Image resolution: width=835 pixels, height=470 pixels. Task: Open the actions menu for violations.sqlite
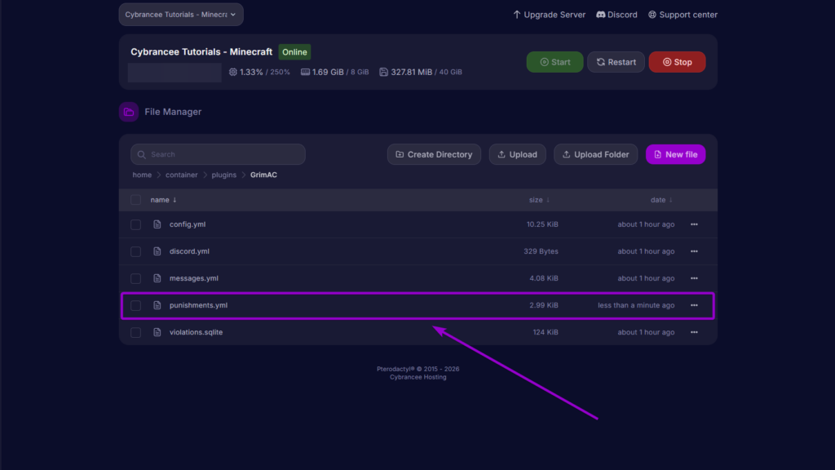tap(695, 332)
